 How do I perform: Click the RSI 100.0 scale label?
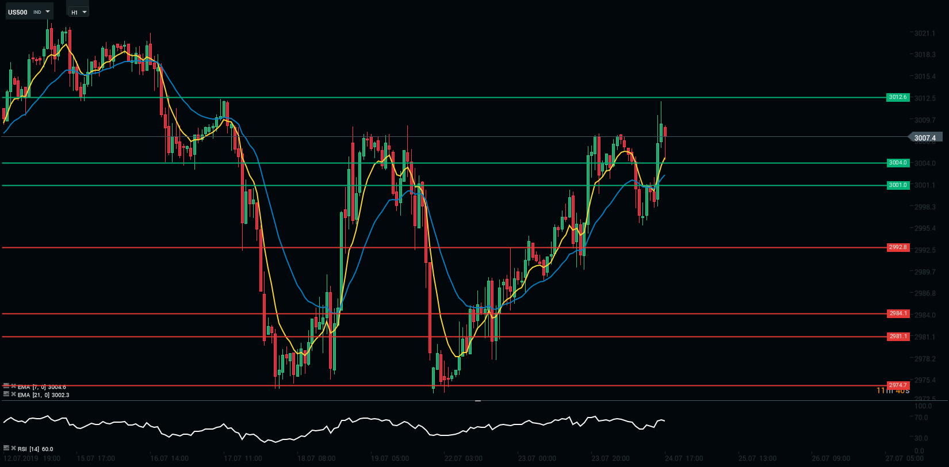[923, 406]
